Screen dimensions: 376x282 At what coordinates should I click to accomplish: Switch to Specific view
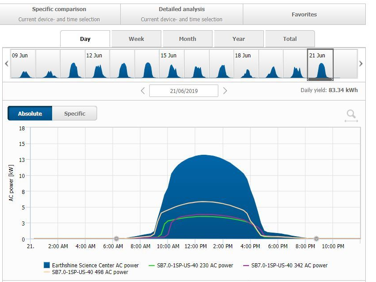(x=74, y=113)
